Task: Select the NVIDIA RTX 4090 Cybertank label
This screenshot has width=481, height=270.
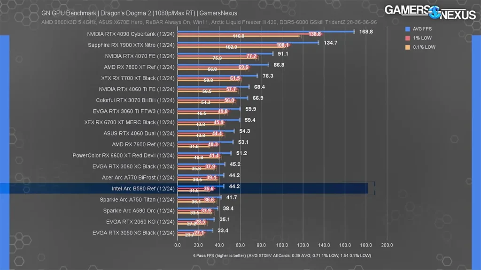Action: click(131, 34)
